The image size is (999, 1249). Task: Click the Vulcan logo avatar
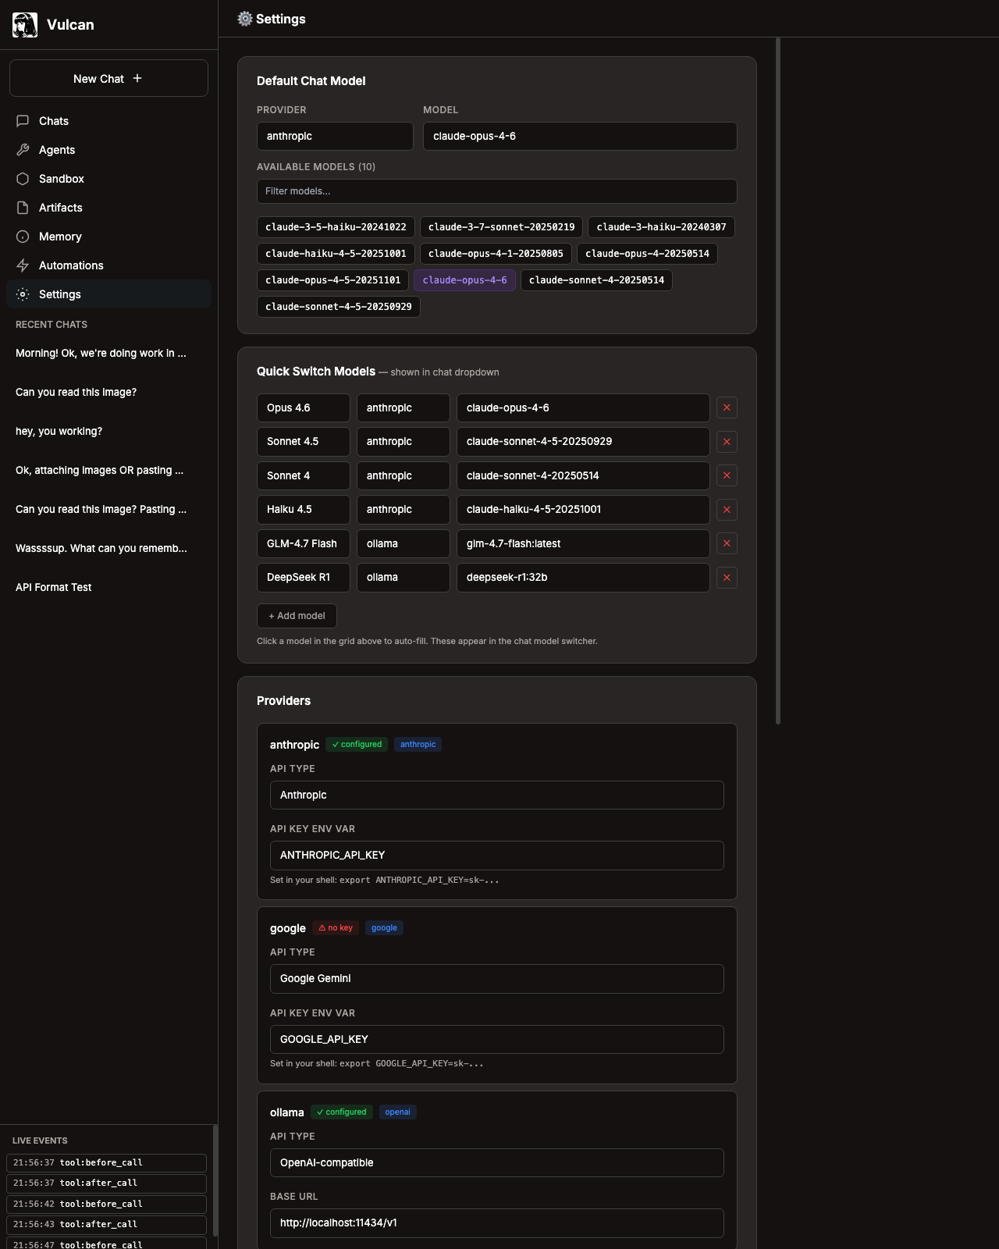[x=25, y=25]
